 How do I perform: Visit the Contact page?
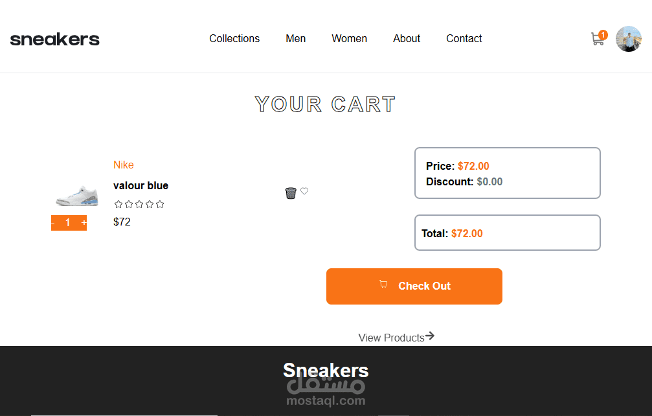coord(464,39)
